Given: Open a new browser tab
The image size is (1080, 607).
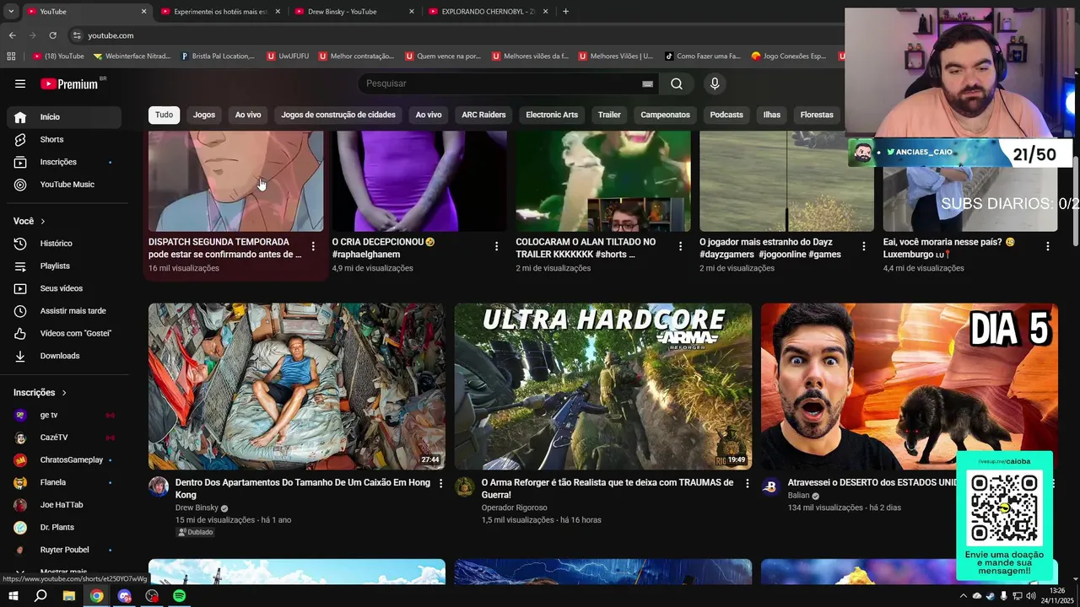Looking at the screenshot, I should click(565, 12).
